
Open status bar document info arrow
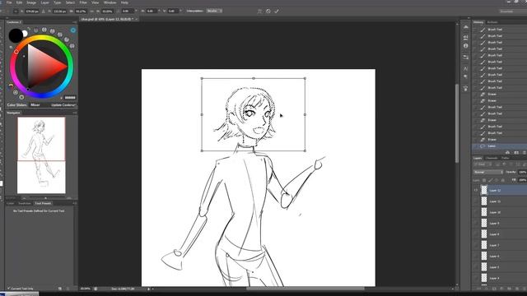pyautogui.click(x=148, y=289)
